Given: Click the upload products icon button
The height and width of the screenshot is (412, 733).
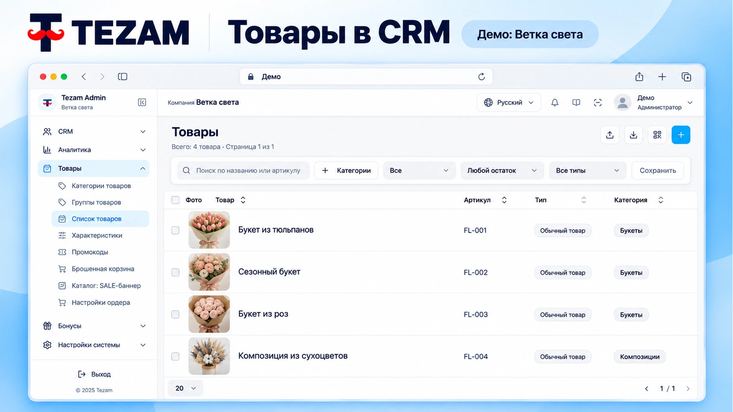Looking at the screenshot, I should coord(610,135).
